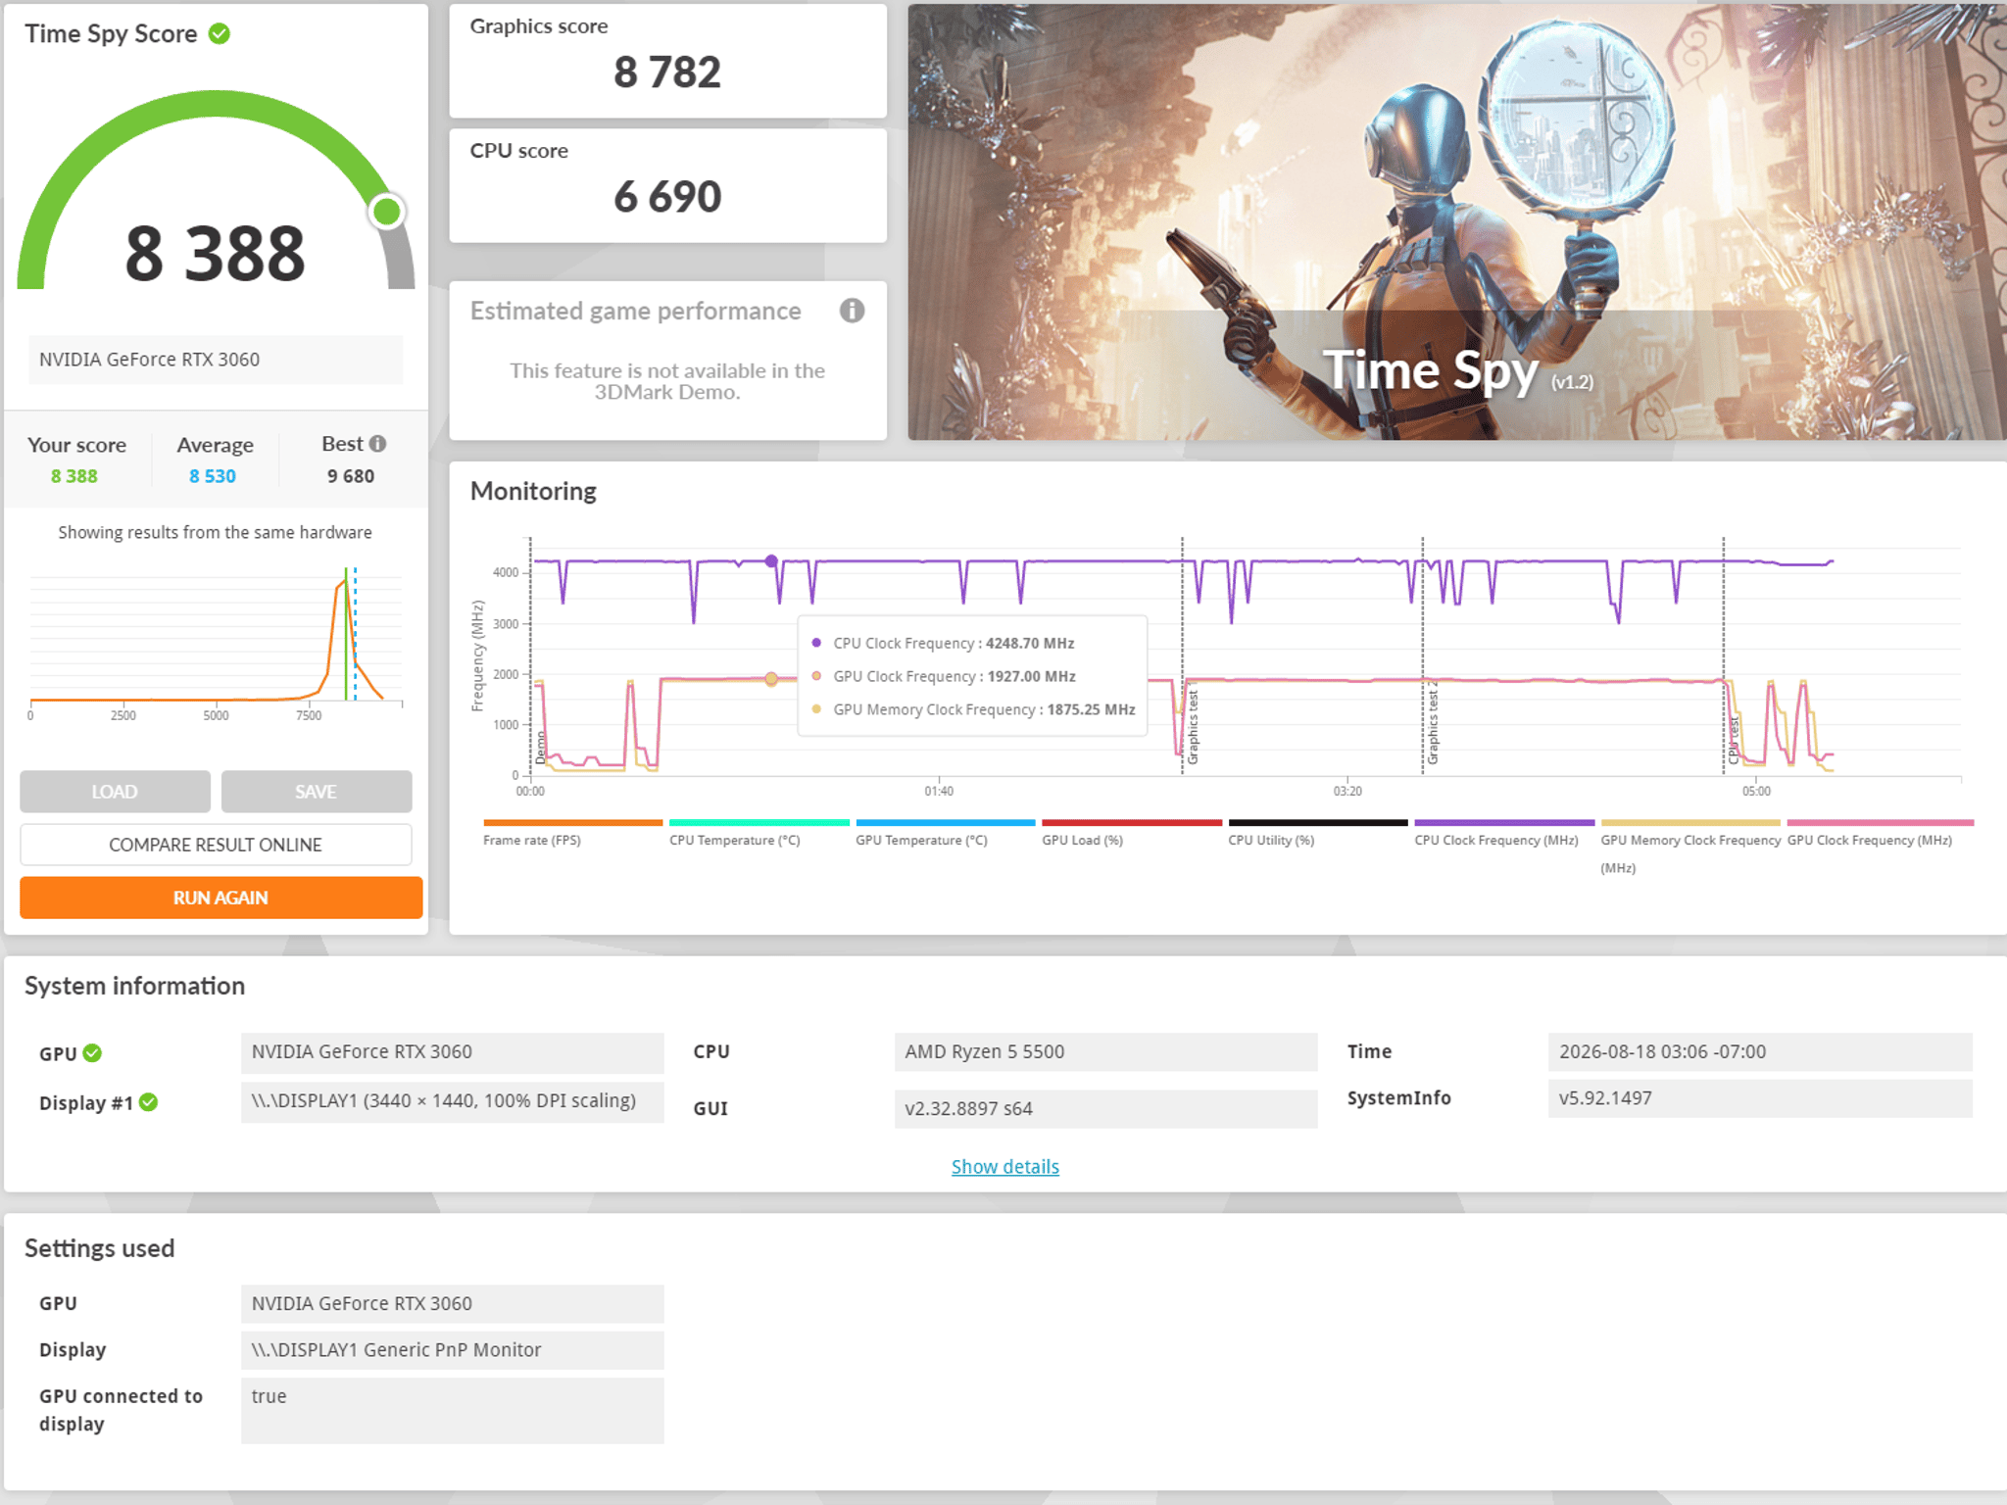
Task: Start the benchmark with RUN AGAIN
Action: click(x=220, y=898)
